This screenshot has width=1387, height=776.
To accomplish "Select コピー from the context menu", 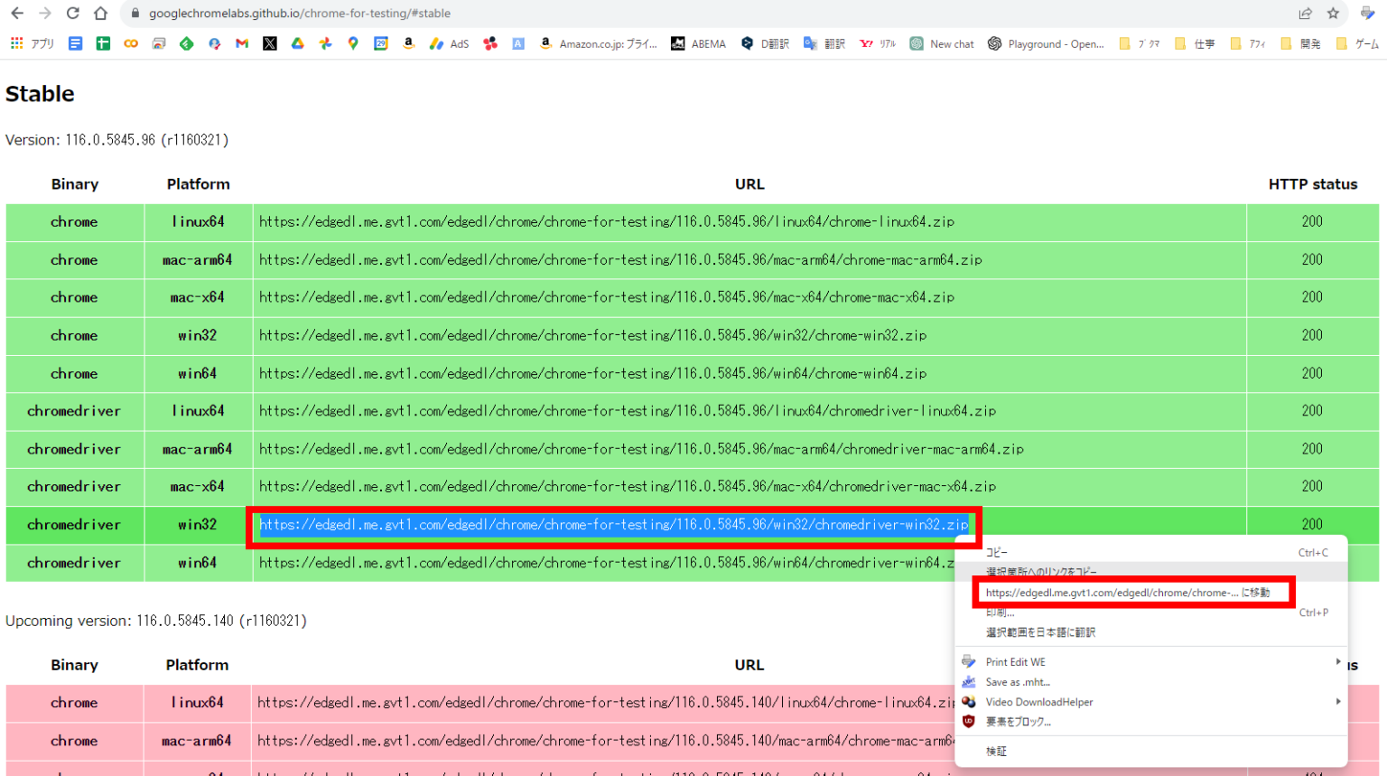I will 996,552.
